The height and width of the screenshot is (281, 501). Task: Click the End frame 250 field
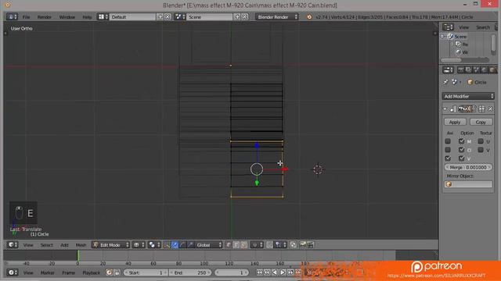pos(190,272)
